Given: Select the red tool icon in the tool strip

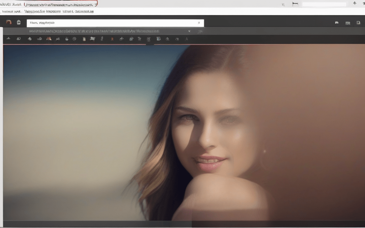Looking at the screenshot, I should tap(112, 39).
